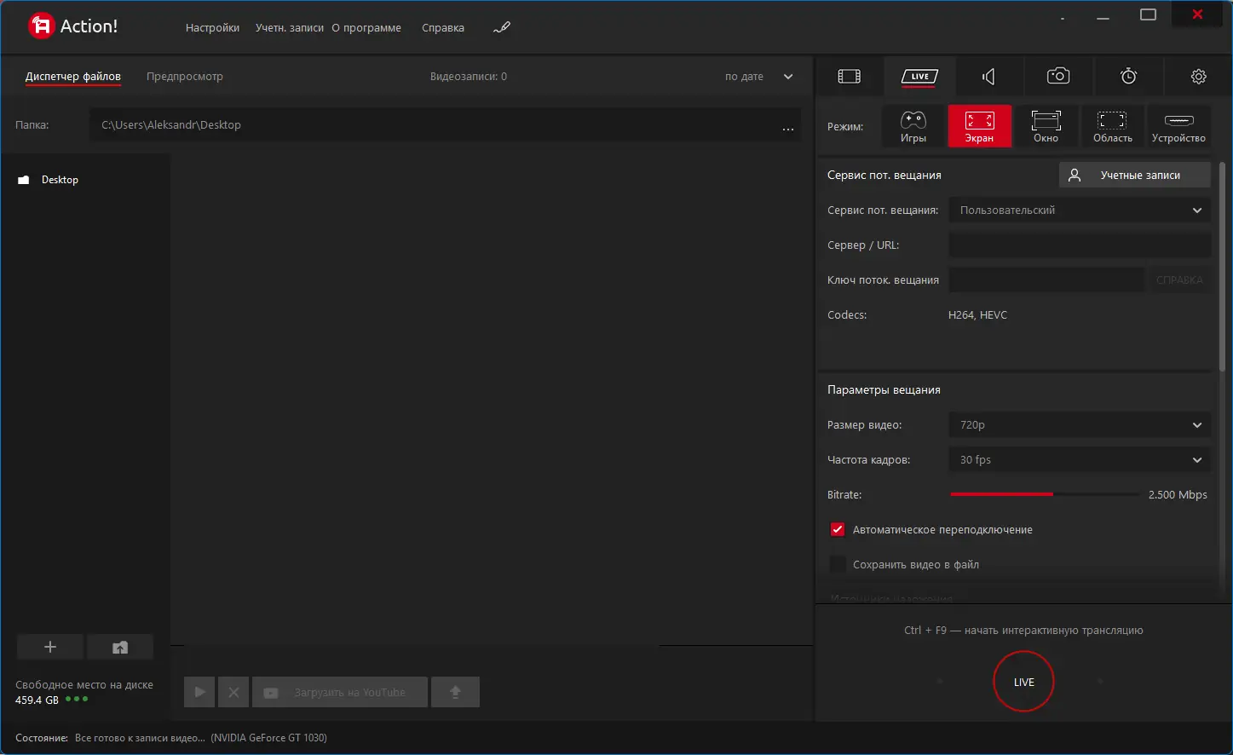Click the green disk status dots

(77, 700)
